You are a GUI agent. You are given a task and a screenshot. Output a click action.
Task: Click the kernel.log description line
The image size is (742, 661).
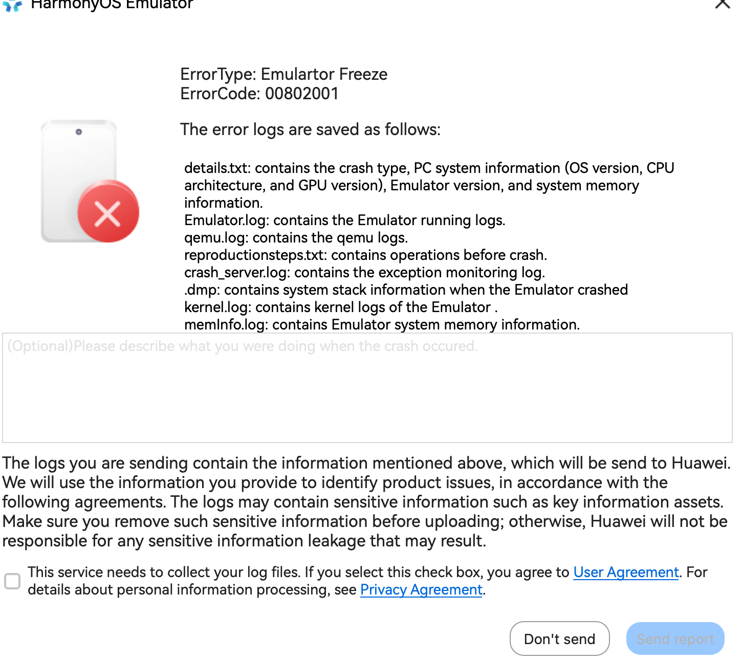click(341, 307)
